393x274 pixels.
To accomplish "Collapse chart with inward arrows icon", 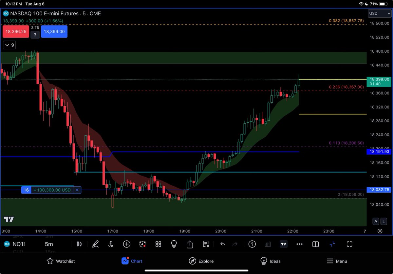I will pyautogui.click(x=332, y=244).
